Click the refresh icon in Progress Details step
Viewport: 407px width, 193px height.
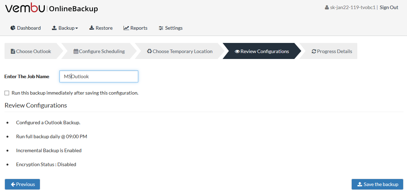pyautogui.click(x=314, y=51)
